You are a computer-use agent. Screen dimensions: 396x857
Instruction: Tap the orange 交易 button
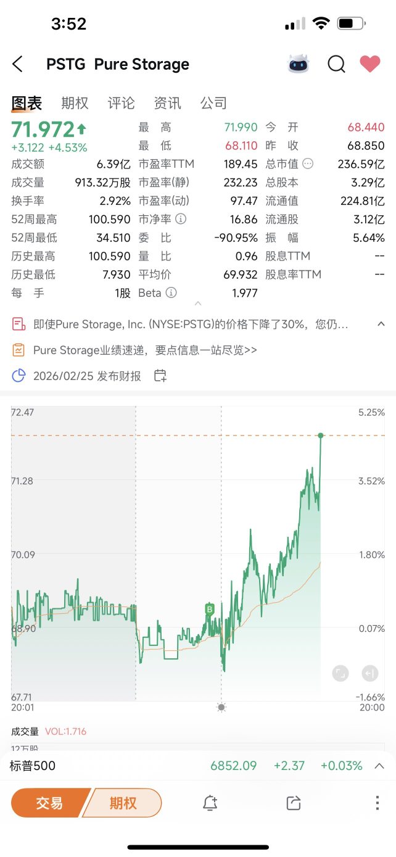[50, 803]
